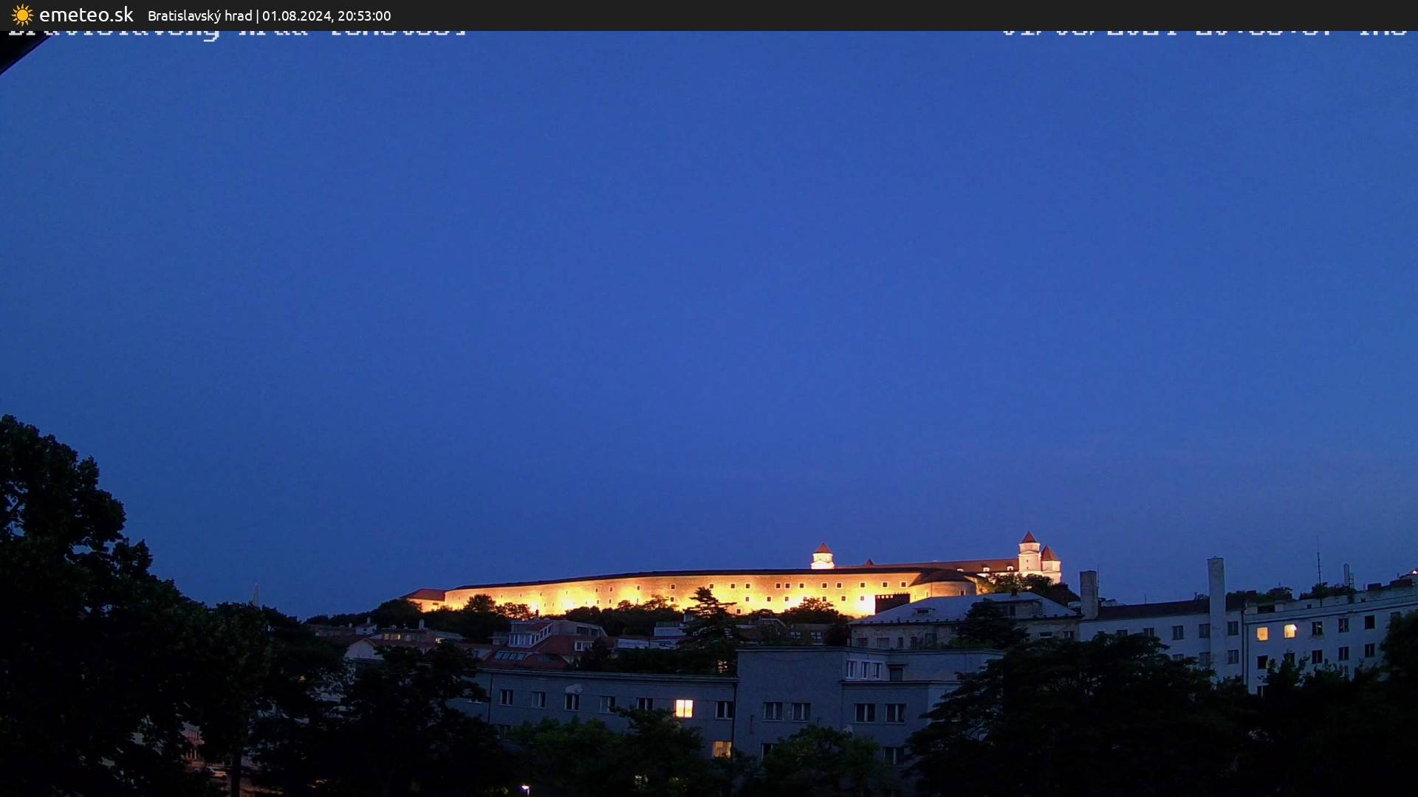Click the Bratislavský hrad camera label

(200, 15)
